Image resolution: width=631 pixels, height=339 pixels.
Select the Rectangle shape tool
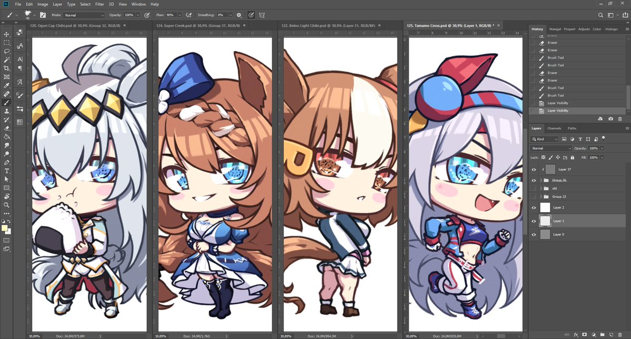point(6,188)
